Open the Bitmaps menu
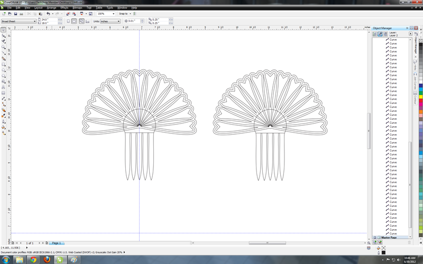Image resolution: width=423 pixels, height=264 pixels. tap(77, 8)
